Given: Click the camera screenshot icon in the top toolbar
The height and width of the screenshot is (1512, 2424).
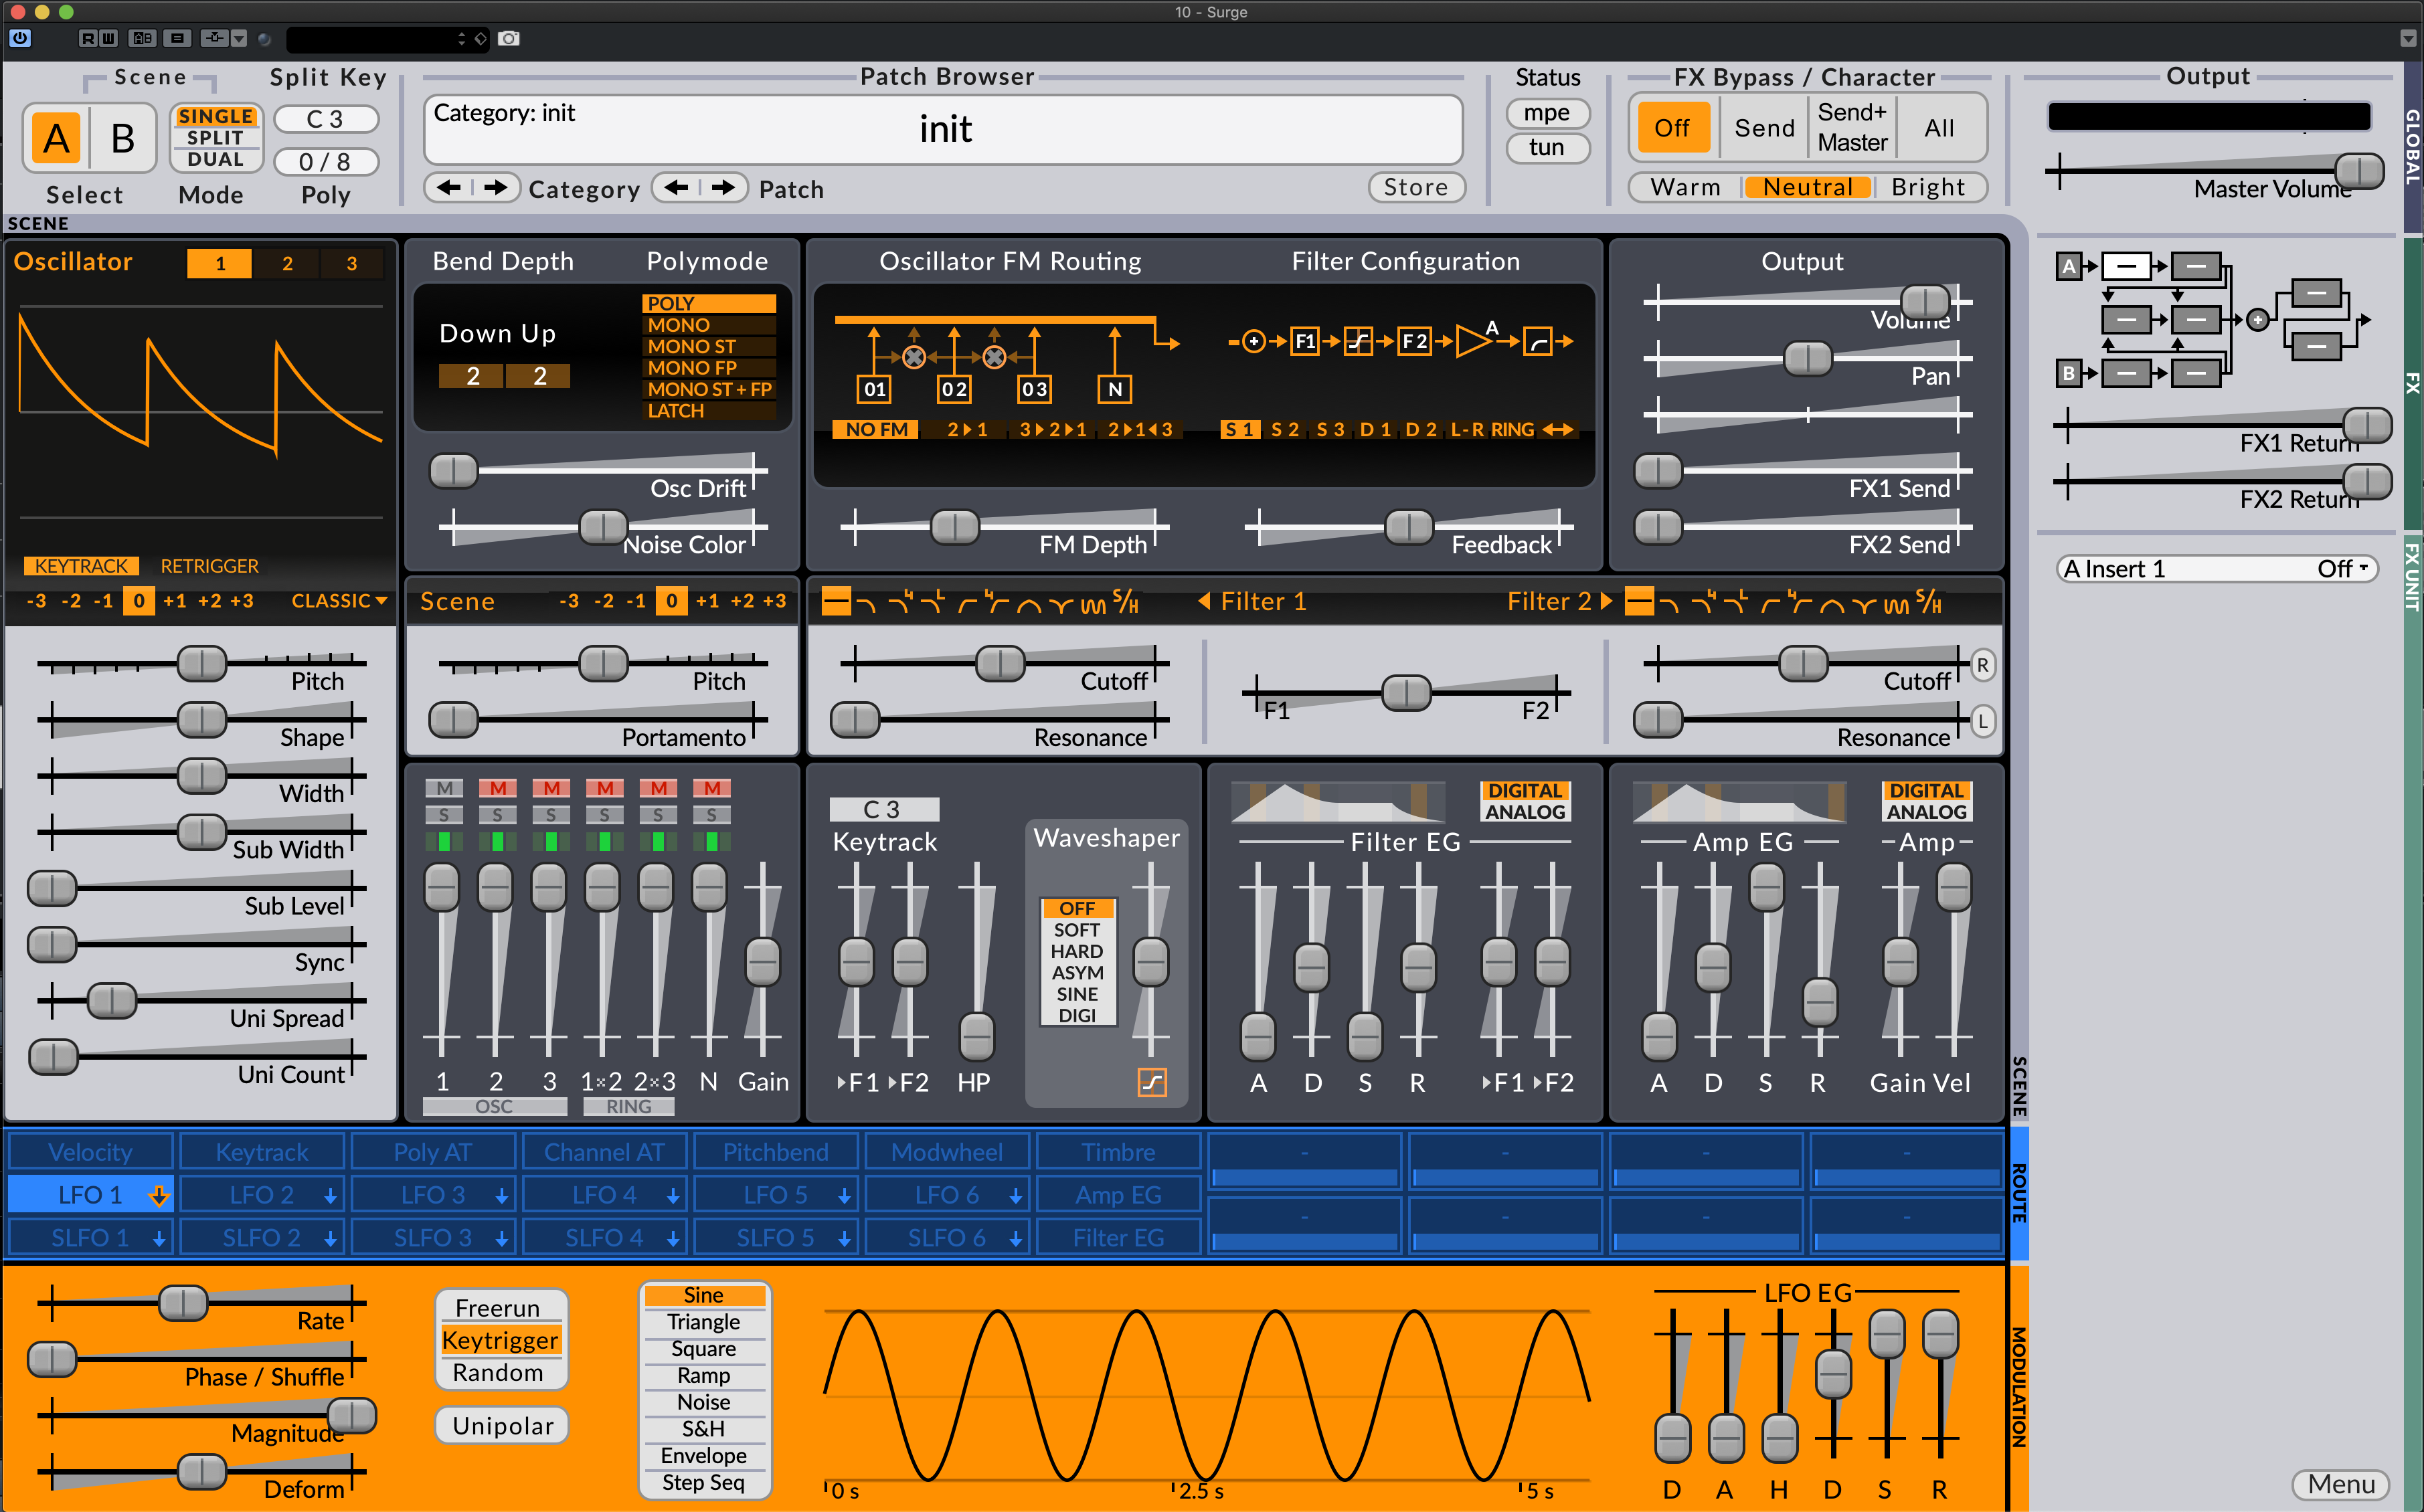Looking at the screenshot, I should tap(509, 39).
